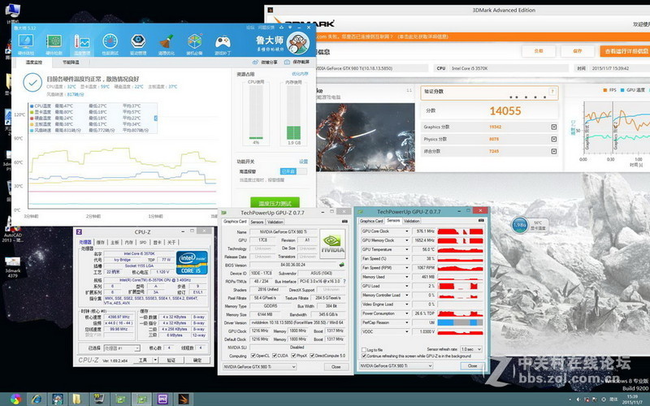The height and width of the screenshot is (406, 650).
Task: Click BIOS save chip icon in GPU-Z
Action: [341, 265]
